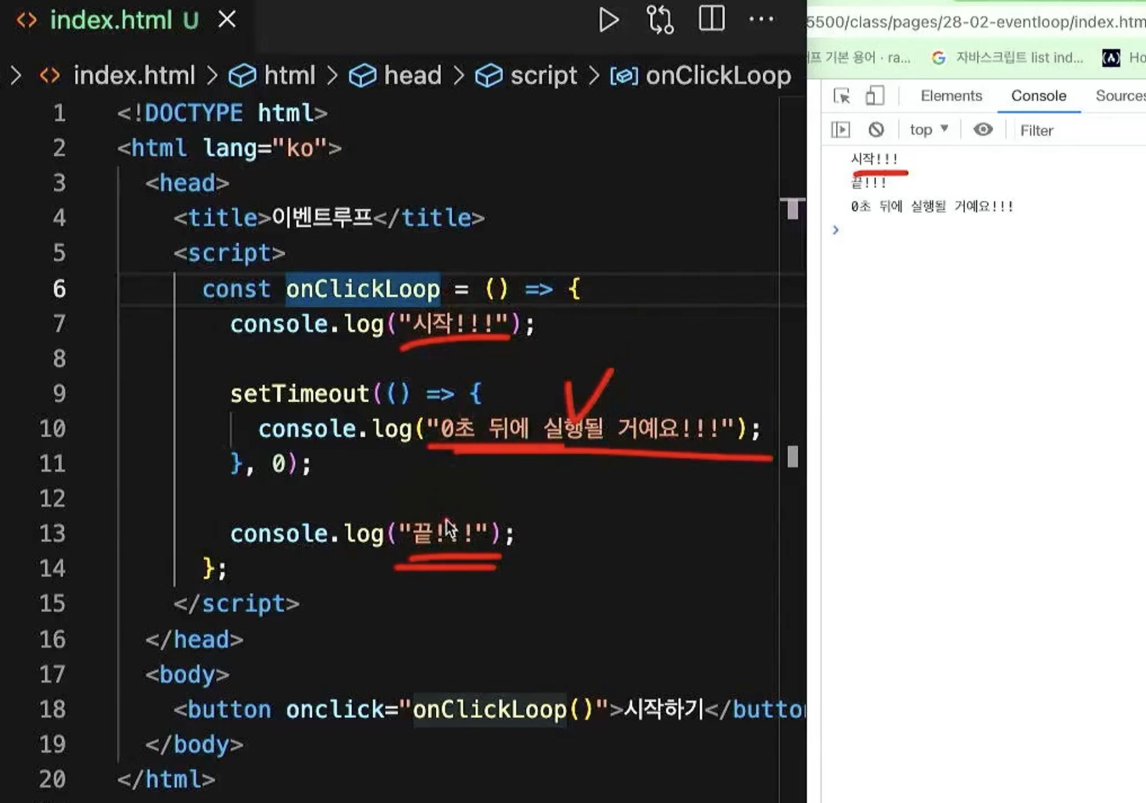Click the body tag on line 17
1146x803 pixels.
coord(187,674)
